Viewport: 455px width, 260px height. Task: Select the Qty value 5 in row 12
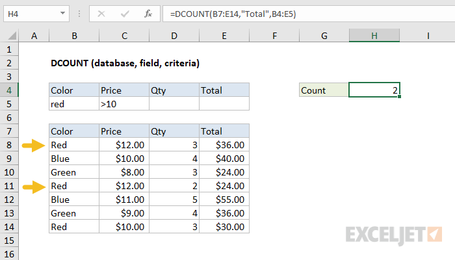[x=174, y=200]
